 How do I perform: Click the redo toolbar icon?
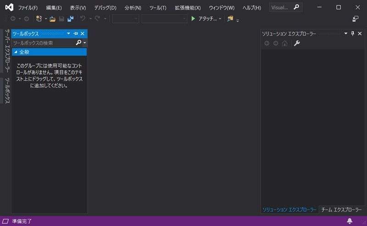point(98,18)
